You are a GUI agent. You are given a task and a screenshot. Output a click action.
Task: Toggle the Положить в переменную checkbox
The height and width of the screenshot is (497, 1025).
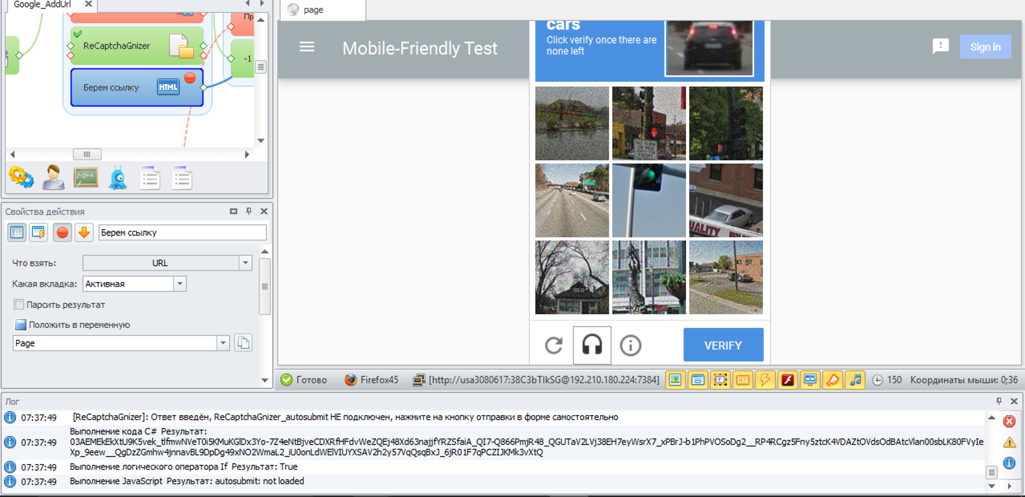[x=20, y=325]
